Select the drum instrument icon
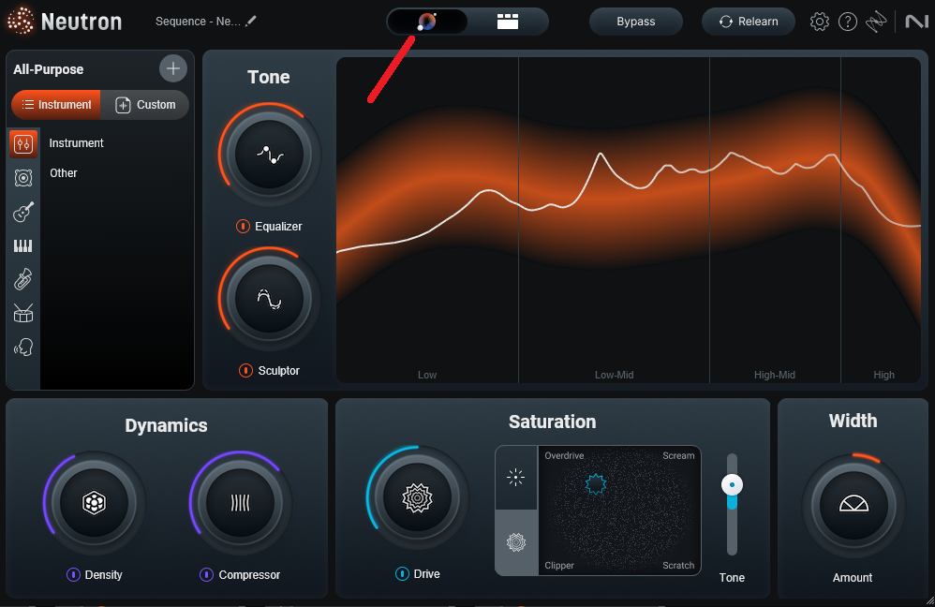 point(22,313)
